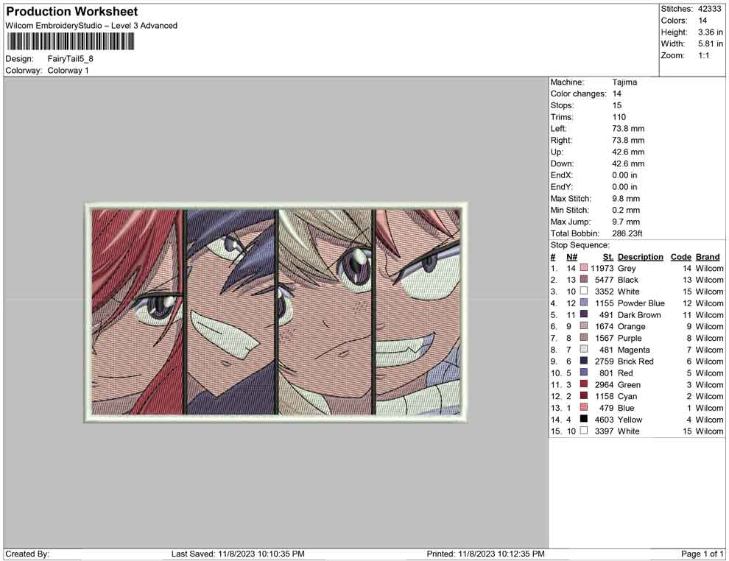729x561 pixels.
Task: Click the Trims value '110'
Action: (619, 117)
